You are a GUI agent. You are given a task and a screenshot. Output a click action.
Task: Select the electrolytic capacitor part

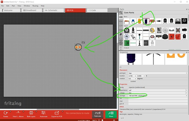pyautogui.click(x=146, y=21)
